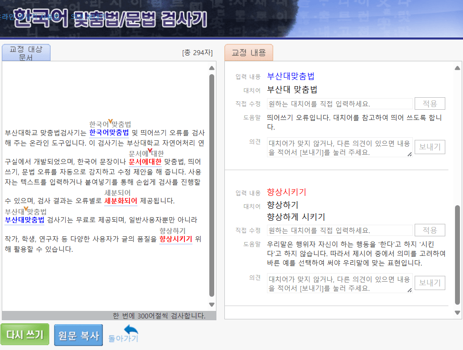Click the 부산대 맞춤법 annotation above document text
Image resolution: width=463 pixels, height=350 pixels.
(x=26, y=211)
